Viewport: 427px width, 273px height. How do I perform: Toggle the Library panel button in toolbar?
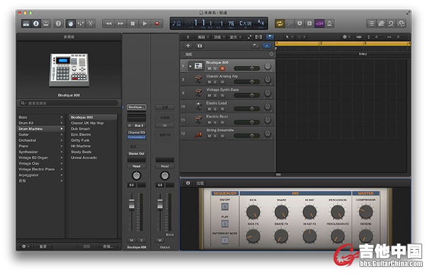26,24
